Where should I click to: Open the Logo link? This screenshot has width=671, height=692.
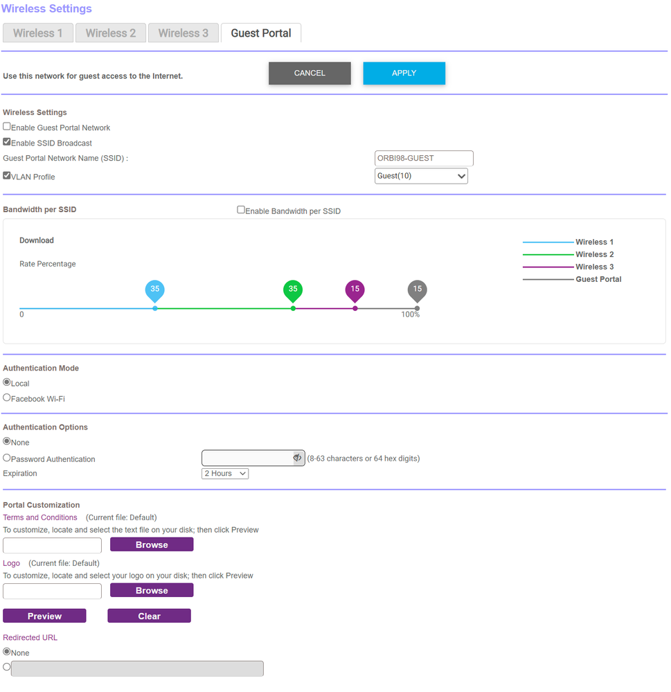tap(12, 564)
